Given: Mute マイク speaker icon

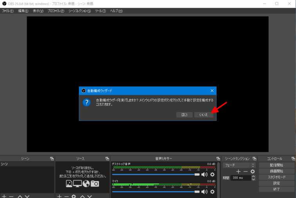Looking at the screenshot, I should (204, 192).
